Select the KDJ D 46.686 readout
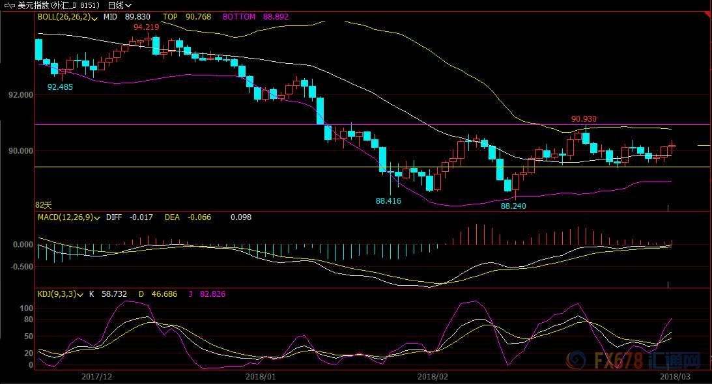The image size is (712, 384). [x=158, y=294]
